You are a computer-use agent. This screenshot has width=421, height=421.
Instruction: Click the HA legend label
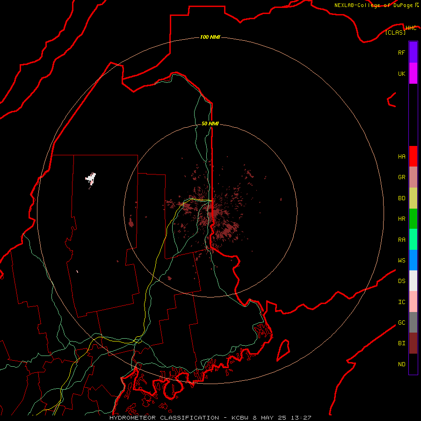[x=401, y=157]
